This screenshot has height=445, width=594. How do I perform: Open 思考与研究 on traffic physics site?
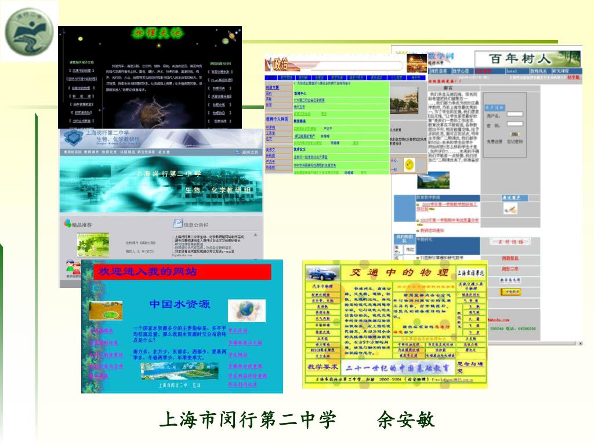click(470, 367)
